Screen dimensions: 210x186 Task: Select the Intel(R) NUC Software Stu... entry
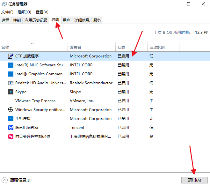tap(40, 65)
